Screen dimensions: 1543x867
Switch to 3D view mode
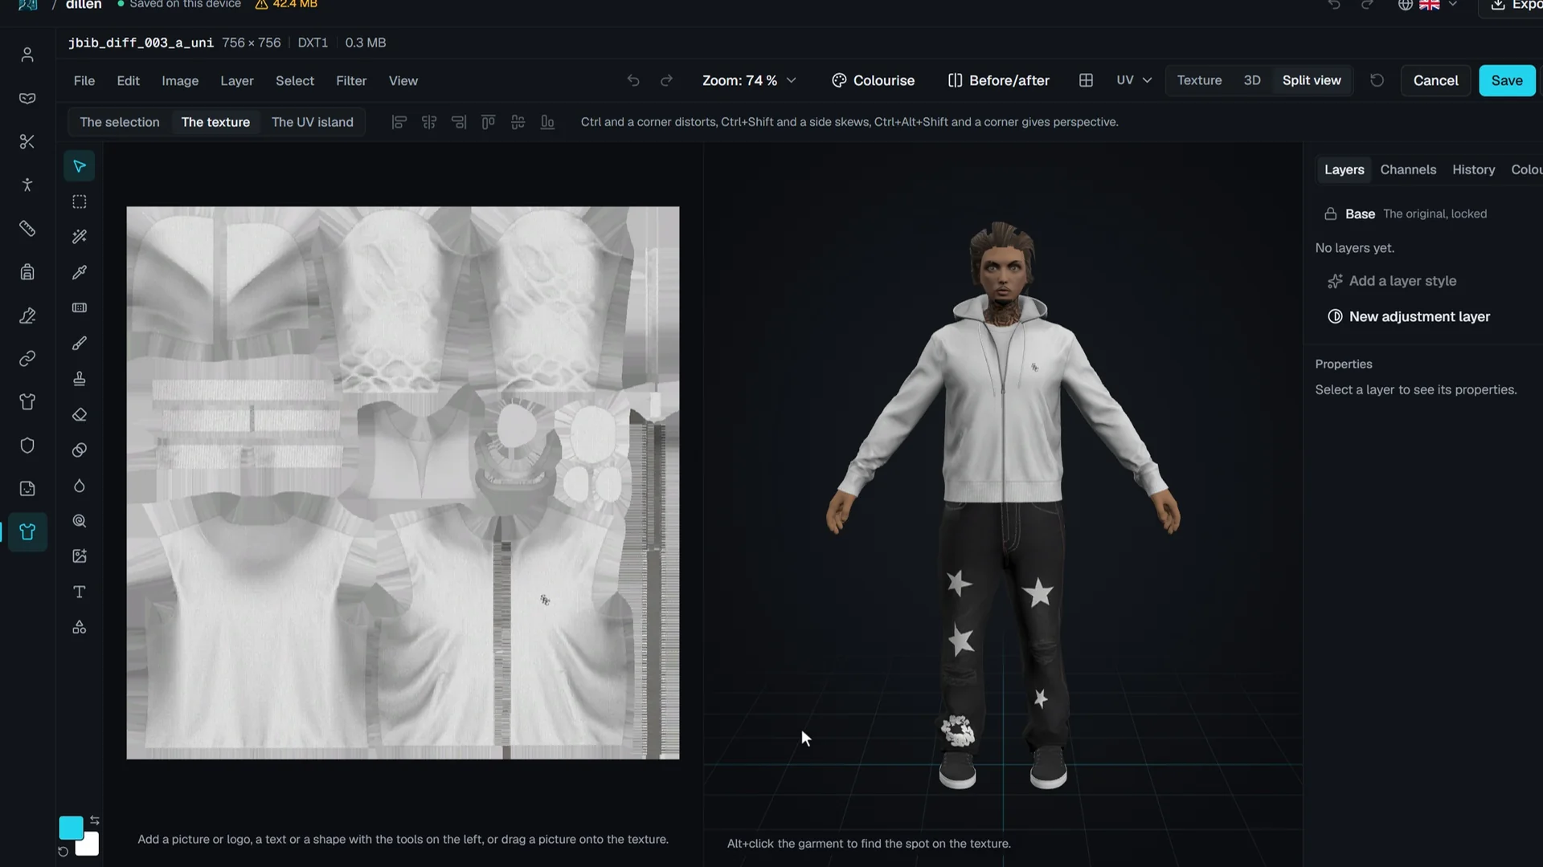(x=1252, y=80)
